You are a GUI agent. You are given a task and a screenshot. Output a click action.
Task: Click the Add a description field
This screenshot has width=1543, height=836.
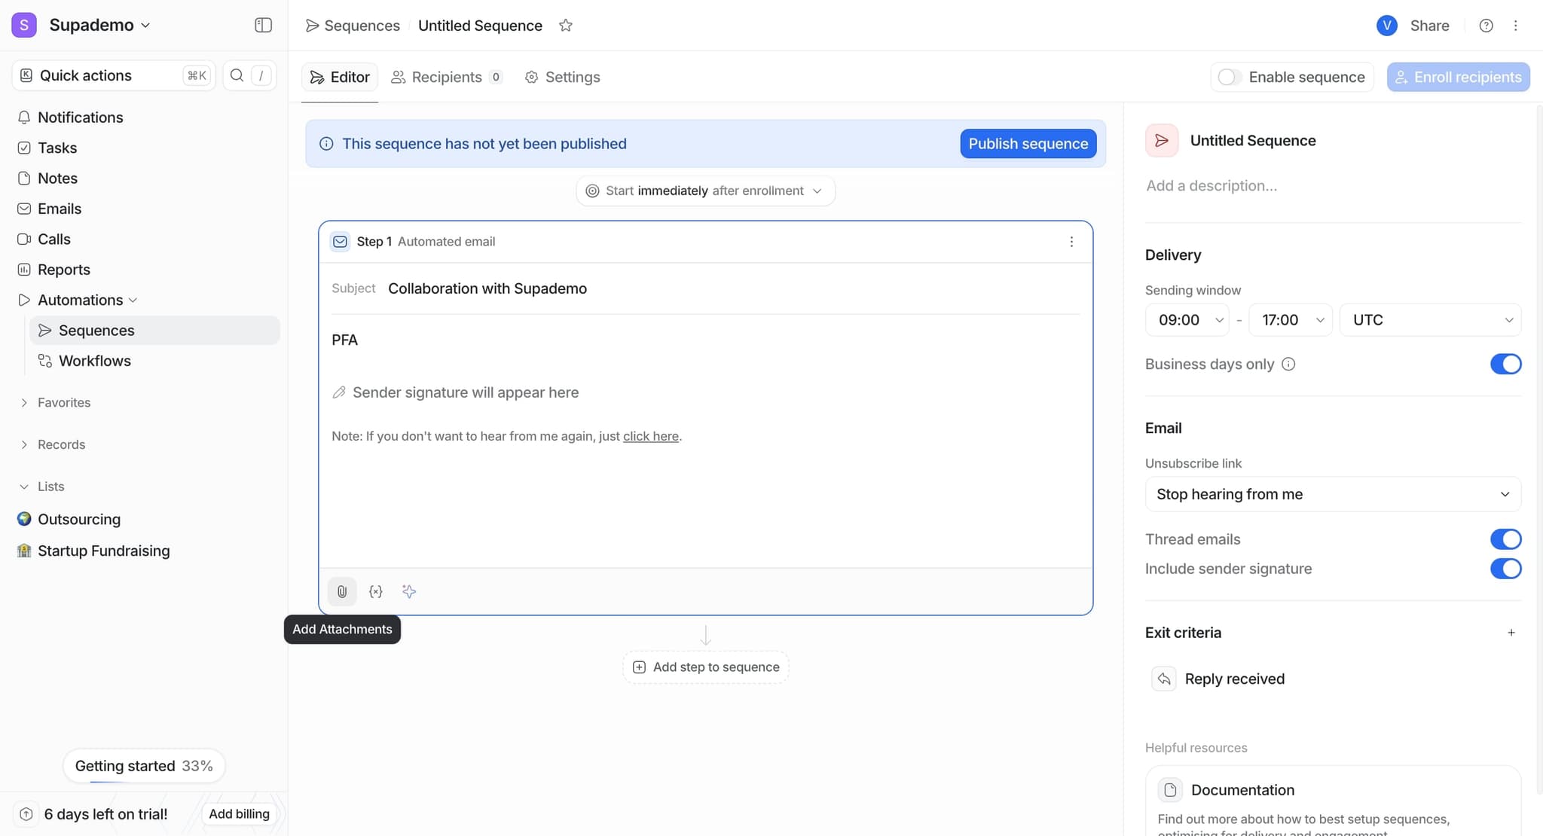coord(1211,185)
